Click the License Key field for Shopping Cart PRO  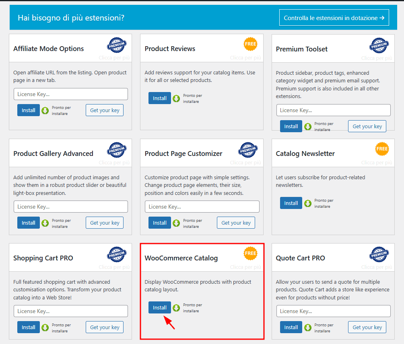pos(70,311)
